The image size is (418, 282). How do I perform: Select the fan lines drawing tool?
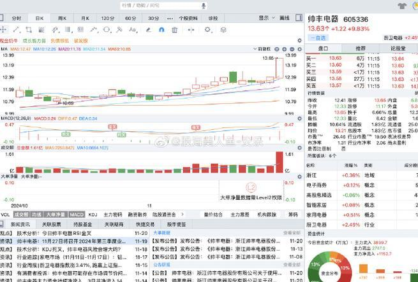click(x=41, y=29)
